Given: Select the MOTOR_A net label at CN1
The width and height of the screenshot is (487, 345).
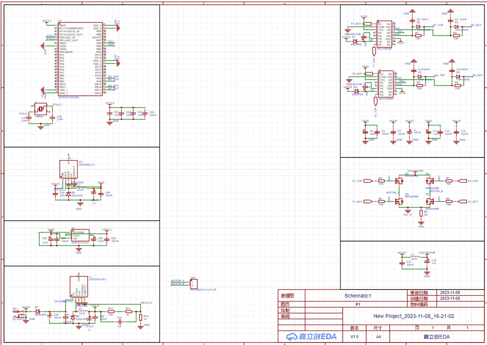Looking at the screenshot, I should pyautogui.click(x=178, y=281).
